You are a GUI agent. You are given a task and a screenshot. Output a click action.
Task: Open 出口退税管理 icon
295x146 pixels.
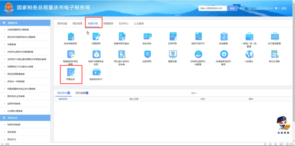tap(275, 36)
